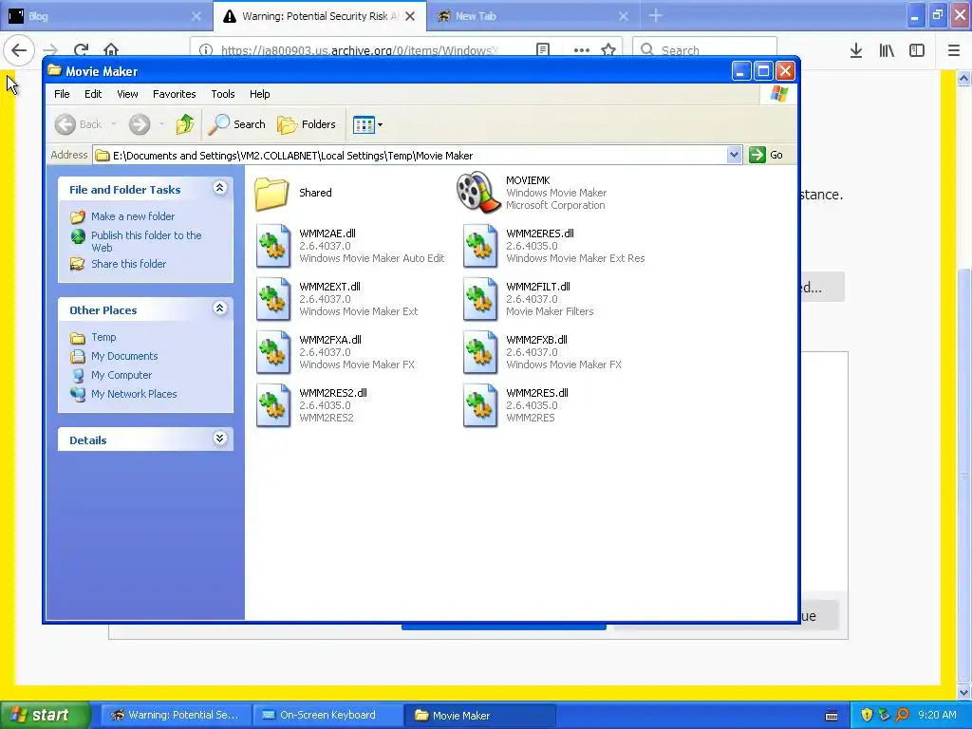Viewport: 972px width, 729px height.
Task: Close the Warning: Potential Security Risk tab
Action: tap(410, 16)
